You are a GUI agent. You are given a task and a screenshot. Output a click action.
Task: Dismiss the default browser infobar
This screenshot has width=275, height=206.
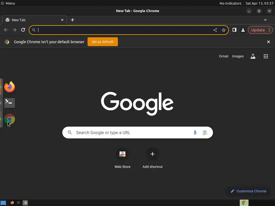(268, 42)
